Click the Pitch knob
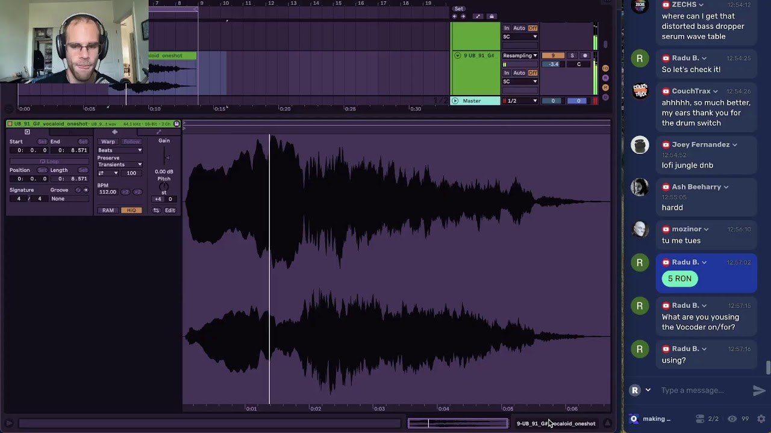 [164, 186]
